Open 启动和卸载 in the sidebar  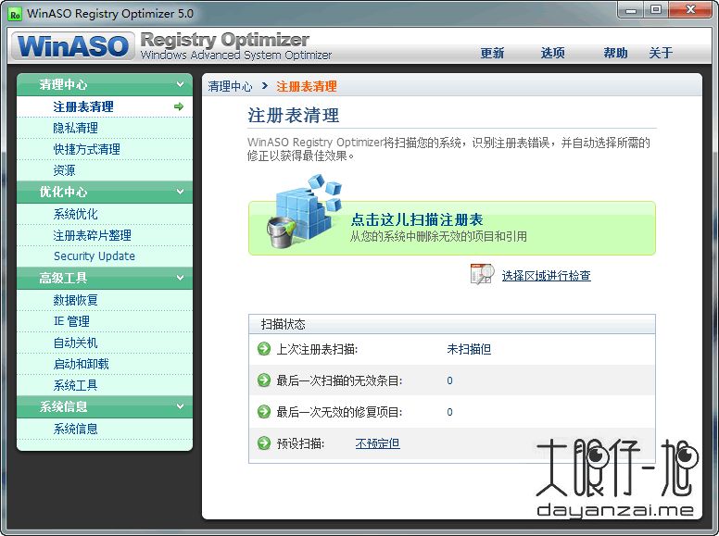click(105, 364)
